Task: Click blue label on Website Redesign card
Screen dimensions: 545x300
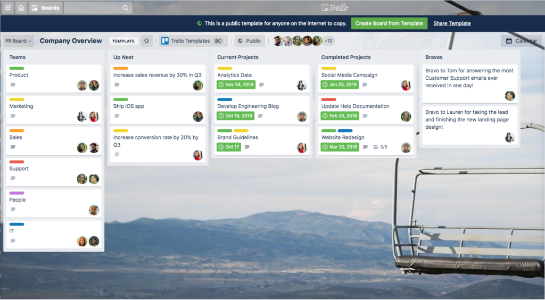Action: click(x=345, y=131)
